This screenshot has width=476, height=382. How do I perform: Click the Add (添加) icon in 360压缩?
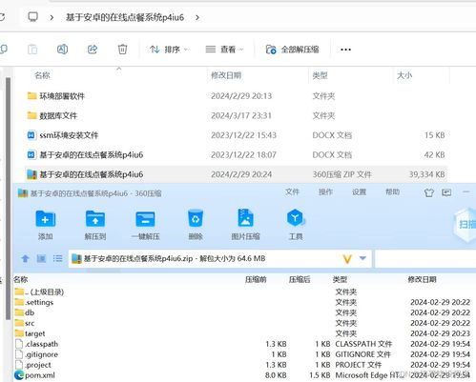[45, 219]
